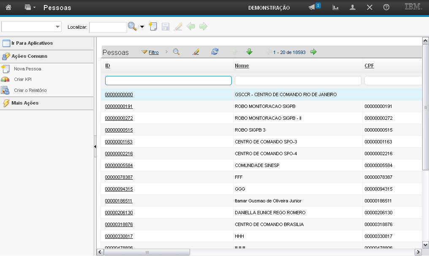Expand the Mais Ações section
Image resolution: width=429 pixels, height=256 pixels.
point(25,103)
